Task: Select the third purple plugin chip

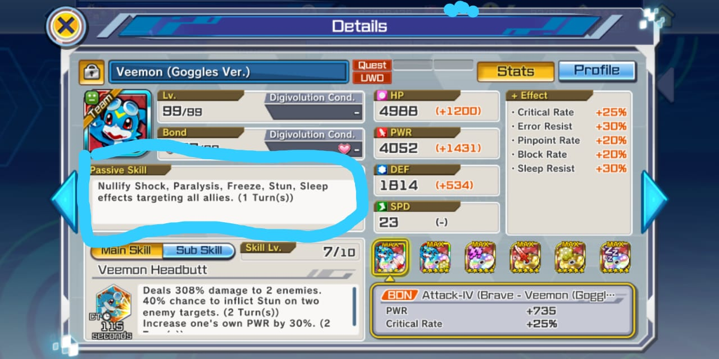Action: coord(480,257)
